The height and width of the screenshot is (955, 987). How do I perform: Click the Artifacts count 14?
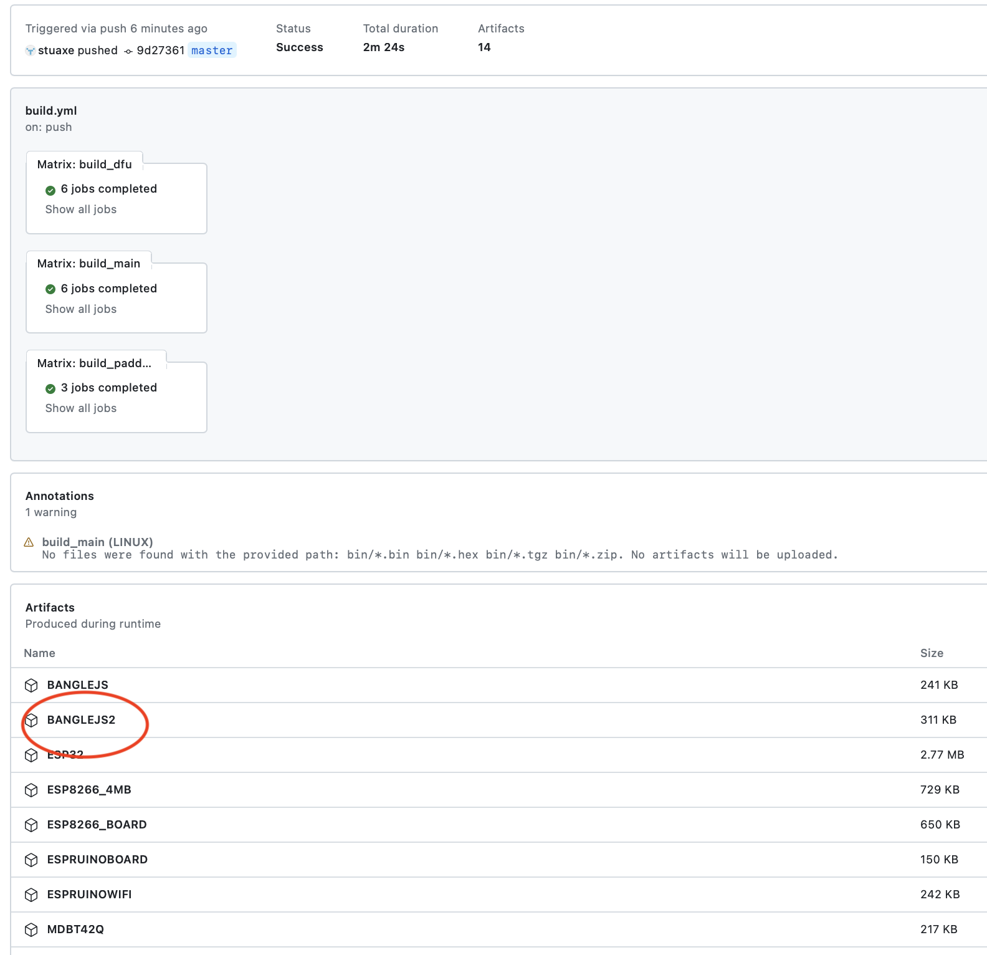[x=484, y=47]
